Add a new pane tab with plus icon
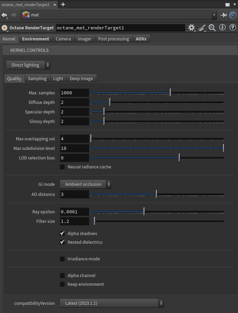 (x=63, y=4)
